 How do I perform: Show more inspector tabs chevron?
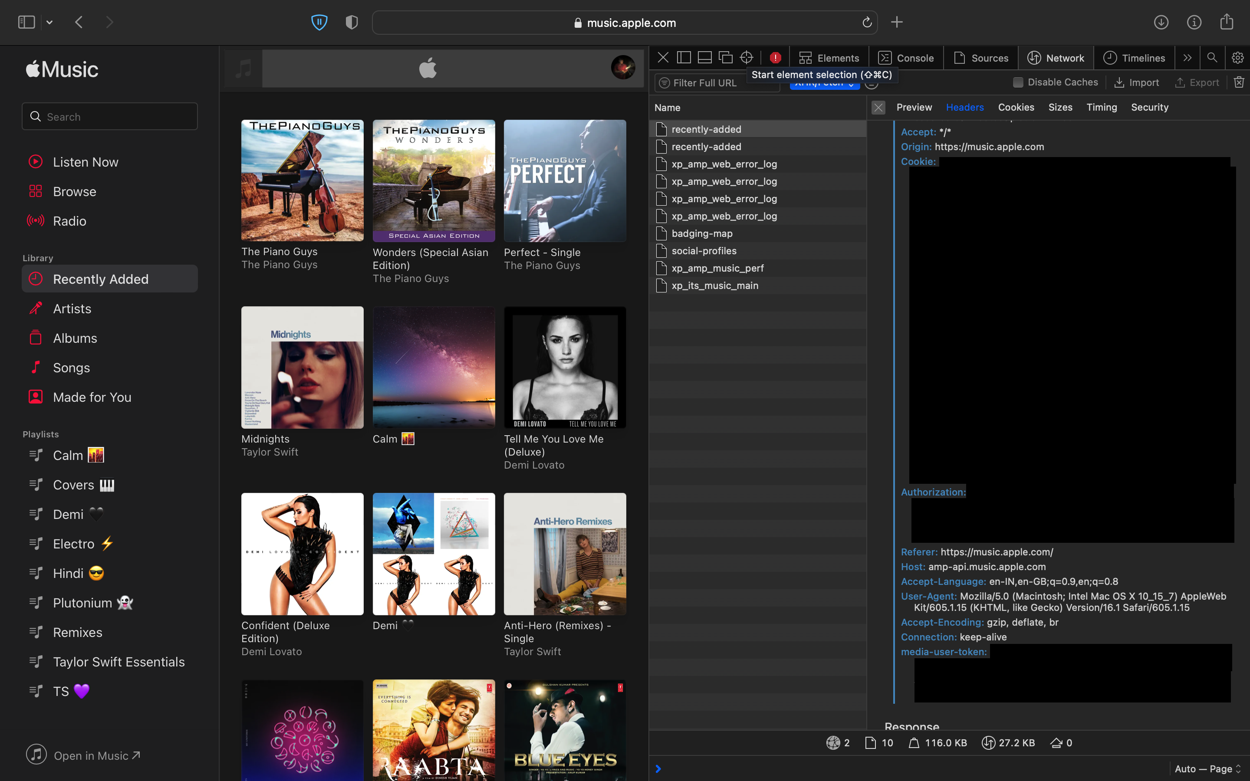[x=1187, y=58]
